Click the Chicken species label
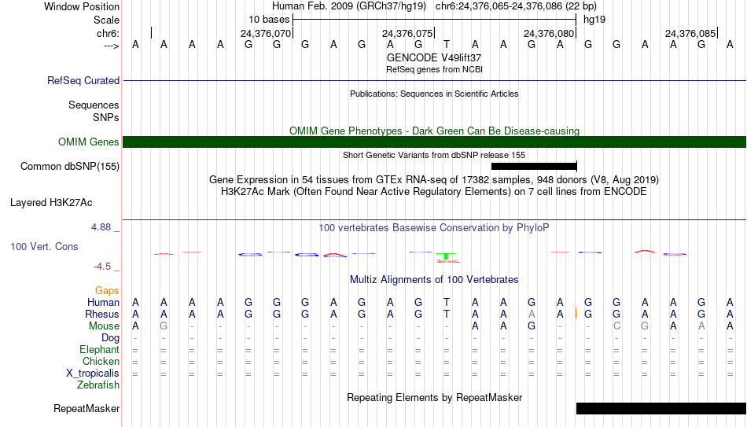The width and height of the screenshot is (747, 427). (x=101, y=362)
